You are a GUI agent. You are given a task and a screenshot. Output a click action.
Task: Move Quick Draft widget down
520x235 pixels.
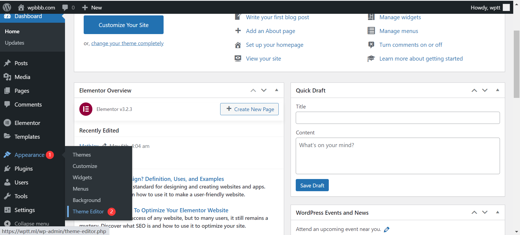pyautogui.click(x=485, y=90)
